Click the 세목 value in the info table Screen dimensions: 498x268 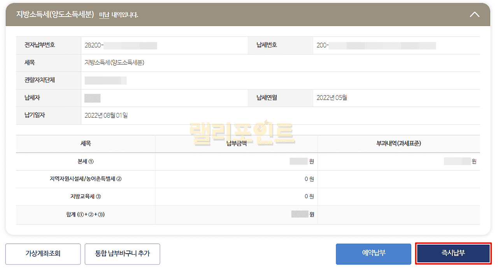click(x=114, y=63)
